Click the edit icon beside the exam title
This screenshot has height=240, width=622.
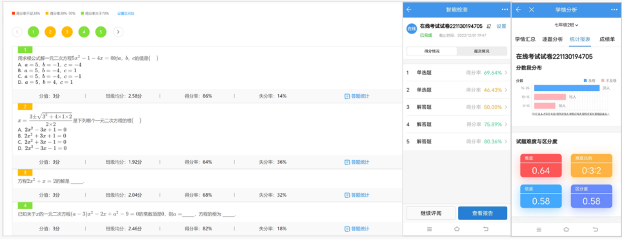pos(488,26)
